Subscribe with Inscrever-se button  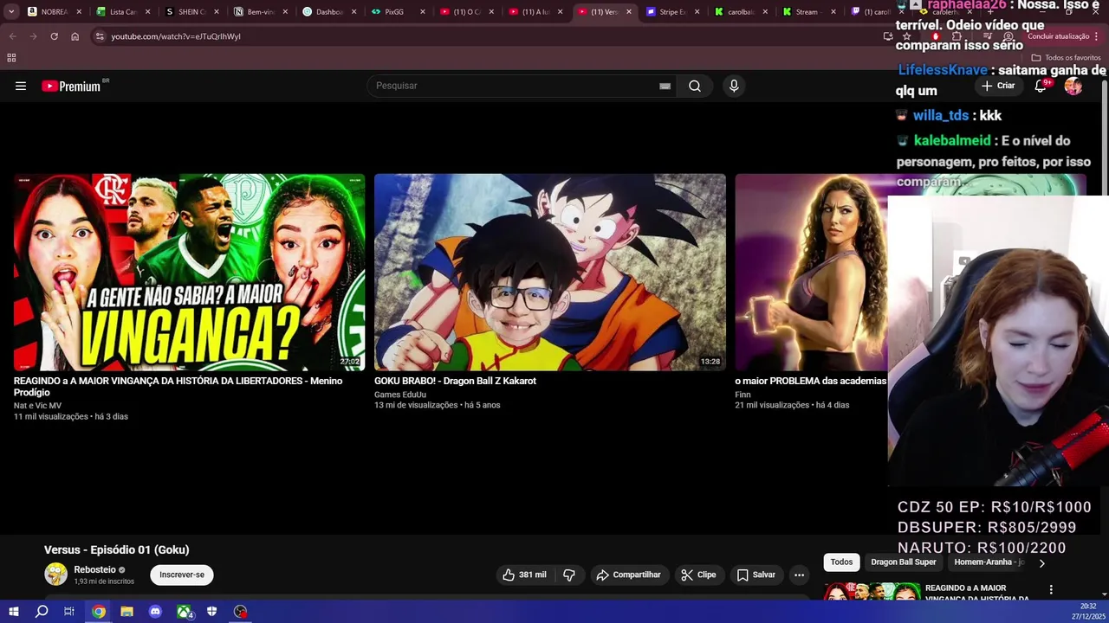click(x=182, y=575)
